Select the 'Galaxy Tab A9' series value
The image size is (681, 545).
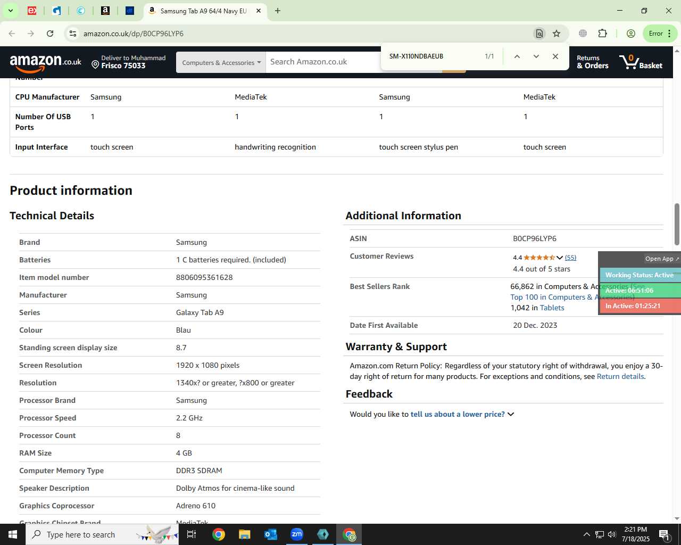[x=200, y=312]
